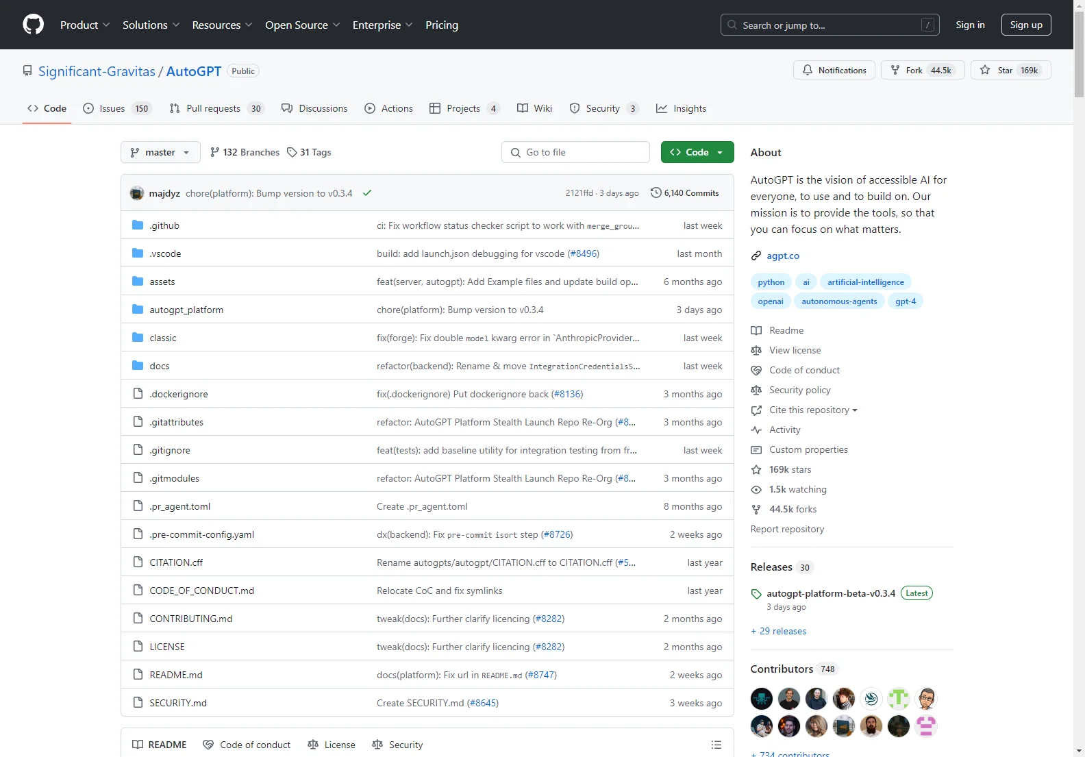
Task: Open autogpt-platform-beta-v0.3.4 release
Action: tap(831, 593)
